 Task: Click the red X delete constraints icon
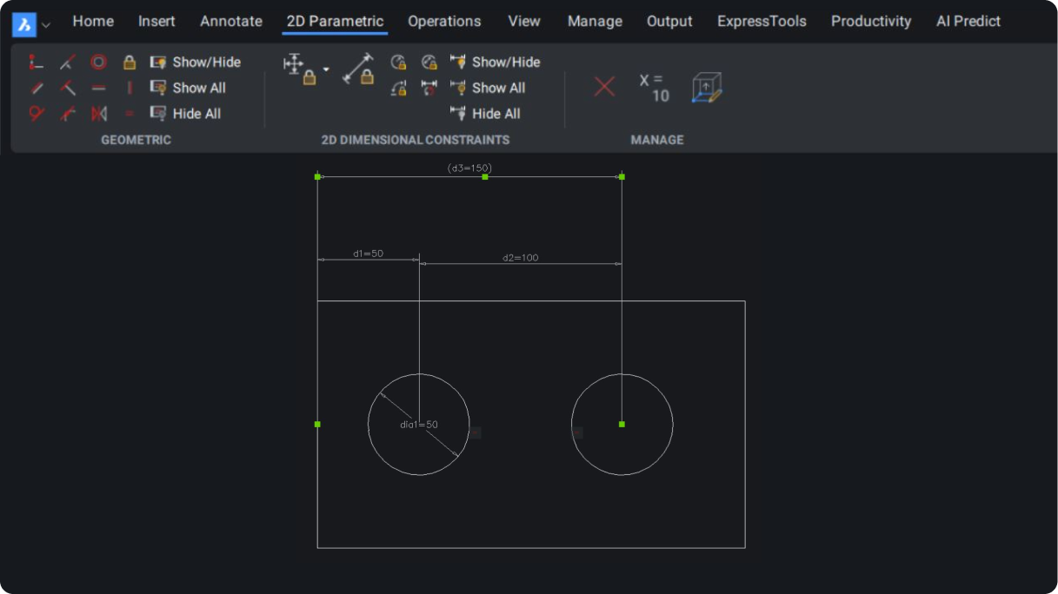point(604,87)
